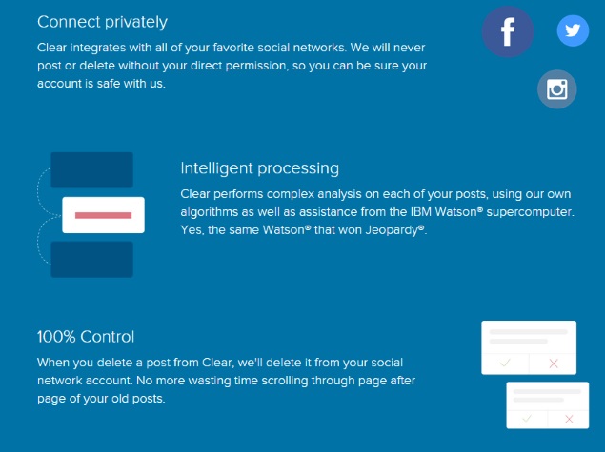Image resolution: width=605 pixels, height=452 pixels.
Task: Click the red bar inside white card
Action: point(104,215)
